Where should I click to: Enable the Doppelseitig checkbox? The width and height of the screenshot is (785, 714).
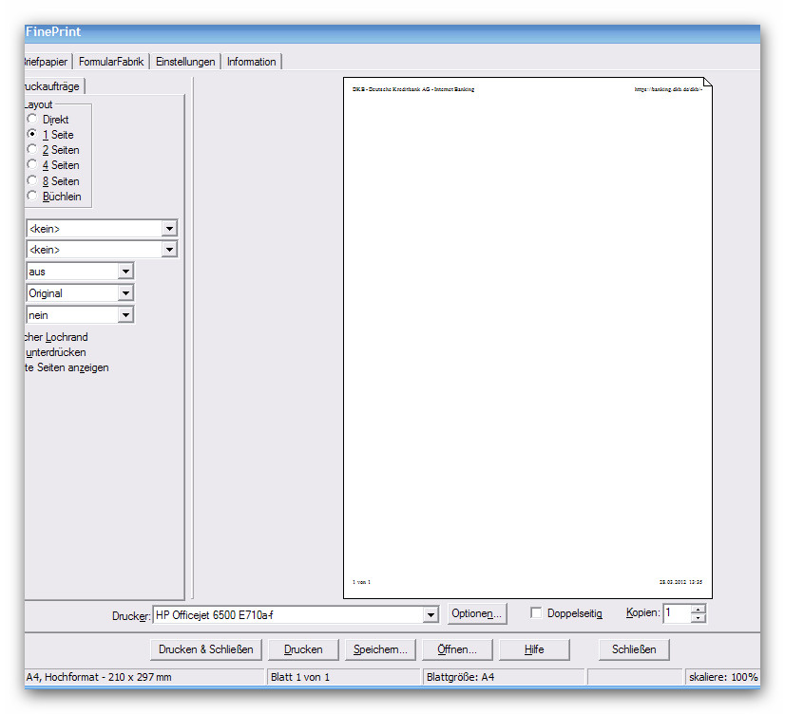coord(536,613)
